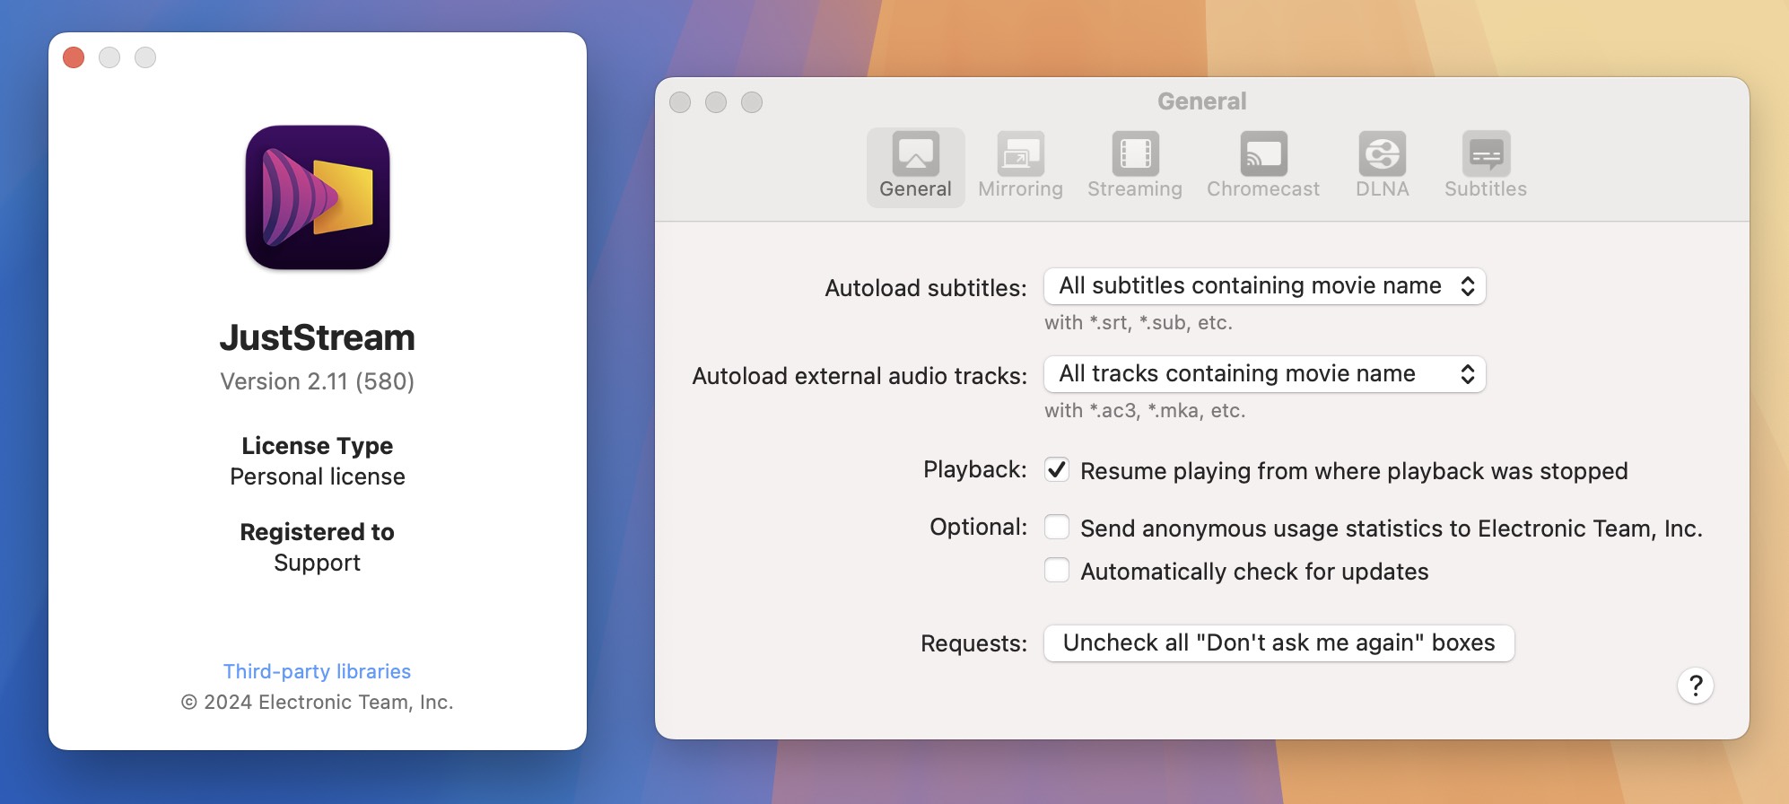The image size is (1789, 804).
Task: Enable Automatically check for updates
Action: coord(1057,570)
